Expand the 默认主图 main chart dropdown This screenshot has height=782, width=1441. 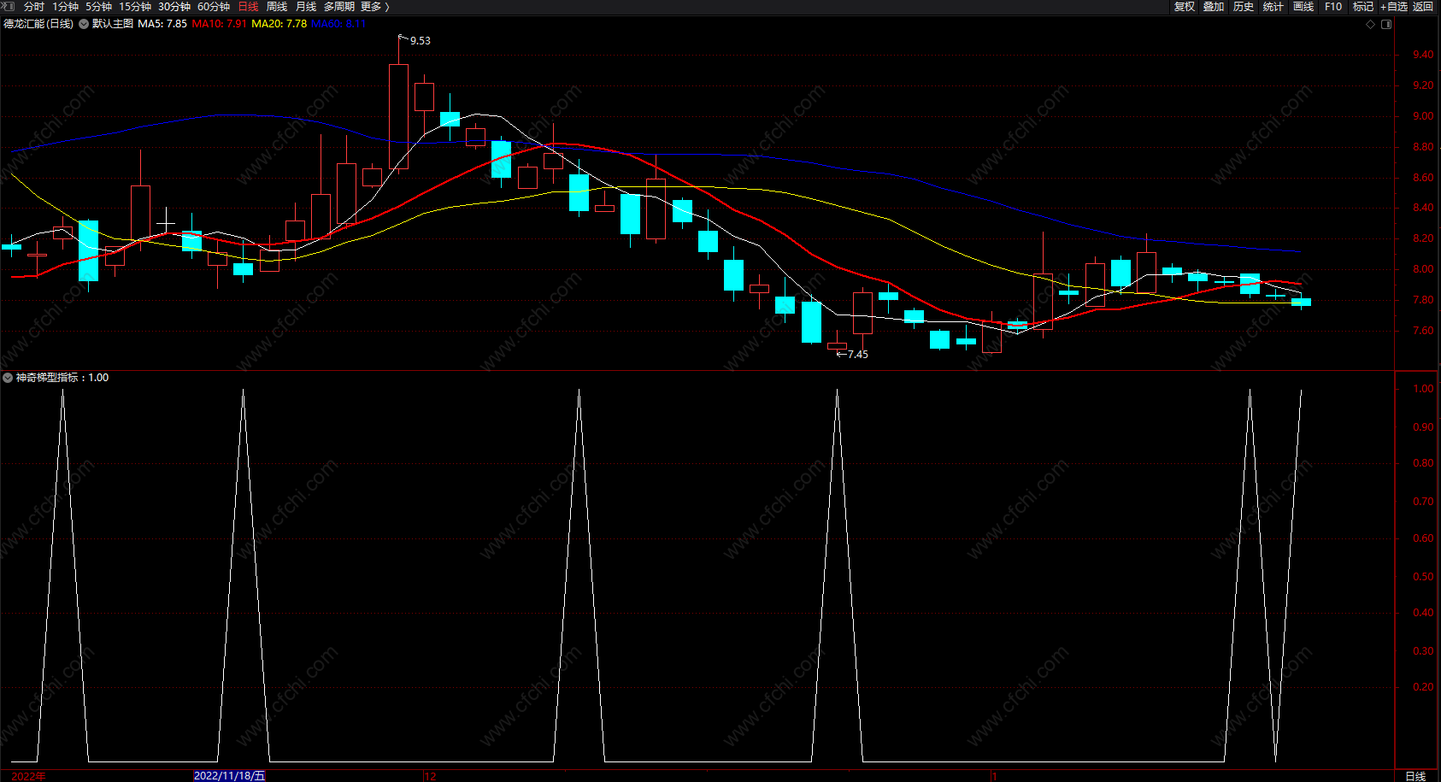pyautogui.click(x=84, y=24)
